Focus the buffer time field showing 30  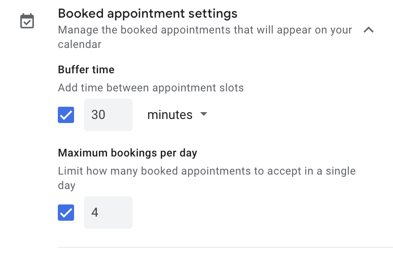click(108, 115)
